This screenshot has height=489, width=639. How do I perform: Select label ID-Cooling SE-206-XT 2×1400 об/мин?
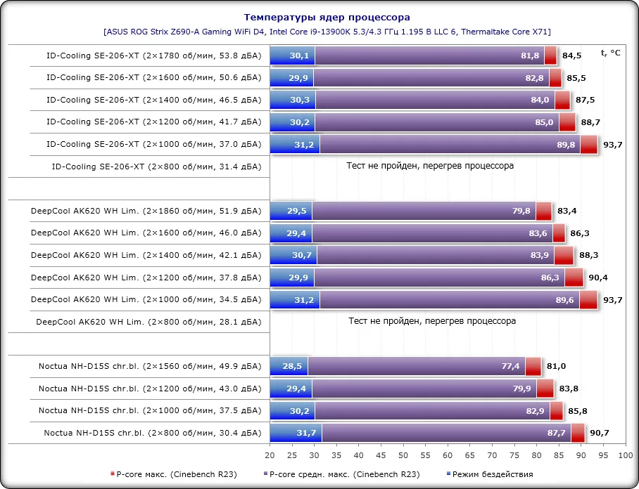click(154, 100)
